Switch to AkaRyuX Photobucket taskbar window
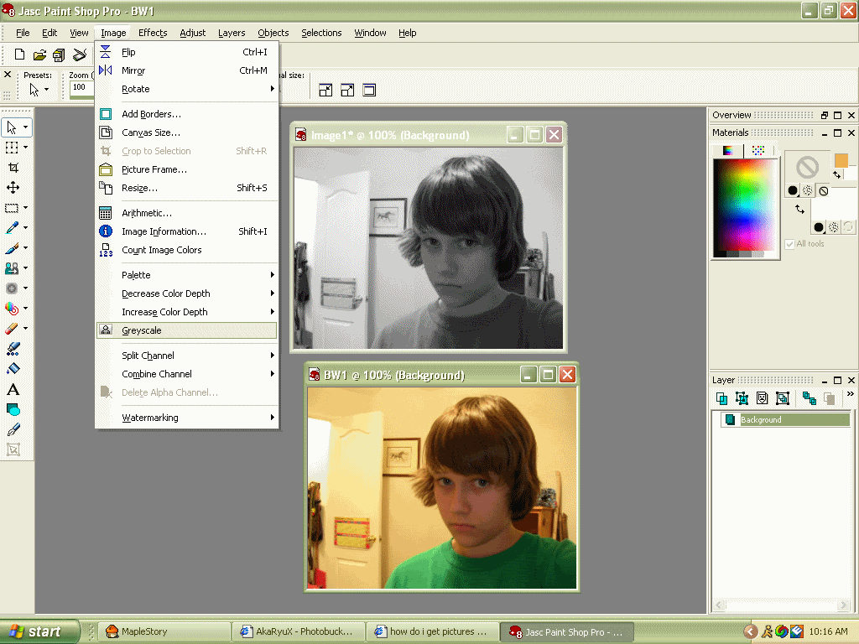The image size is (859, 644). 298,631
